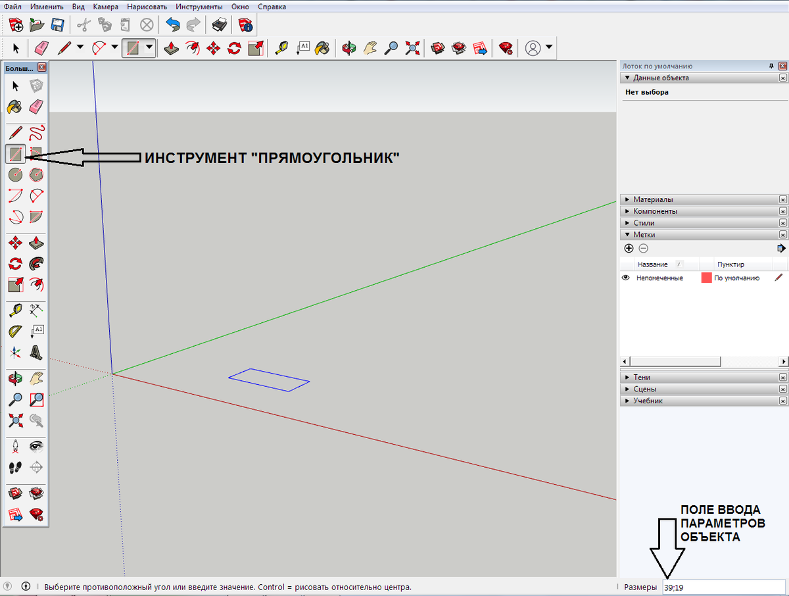This screenshot has height=596, width=789.
Task: Click the pencil icon in the Непомеченные row
Action: point(779,278)
